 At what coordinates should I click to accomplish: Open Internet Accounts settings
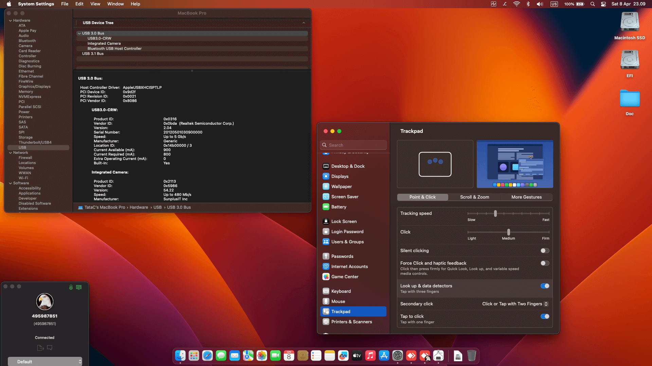(353, 266)
